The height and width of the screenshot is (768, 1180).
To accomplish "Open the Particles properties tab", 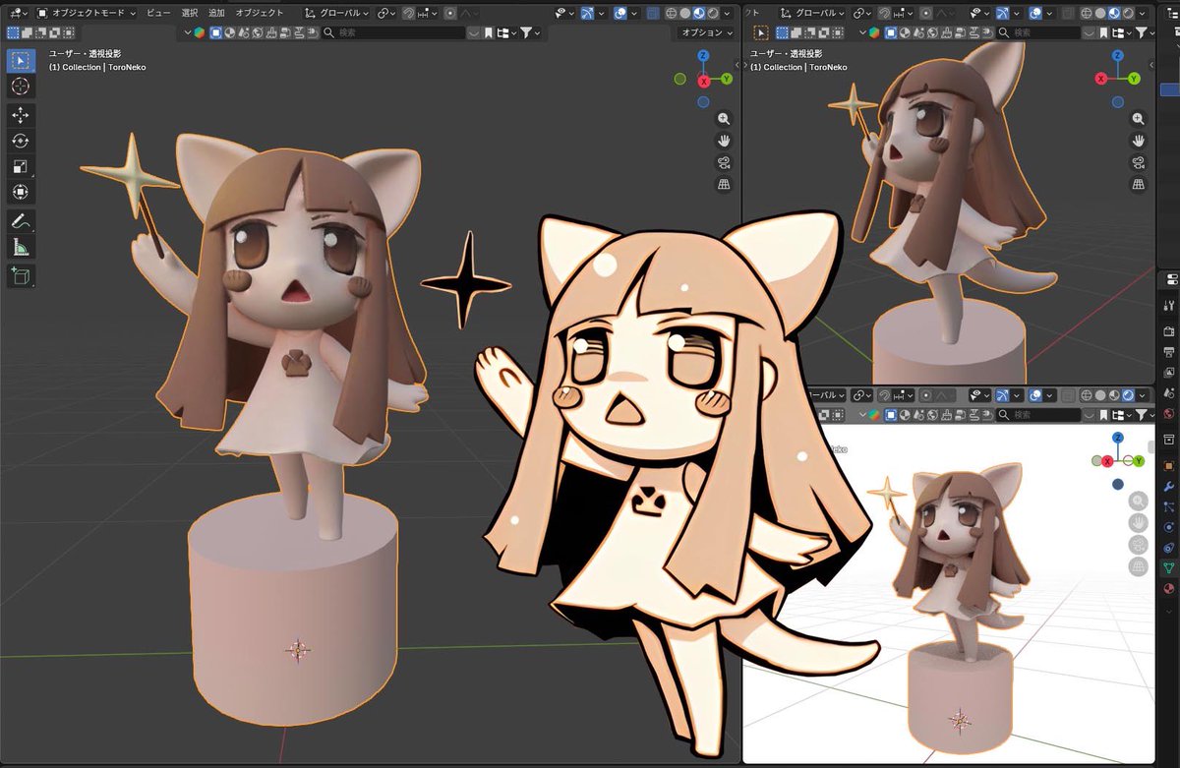I will click(1169, 506).
